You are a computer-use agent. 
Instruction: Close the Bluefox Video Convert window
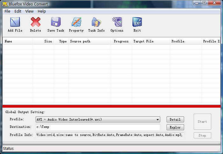(214, 3)
